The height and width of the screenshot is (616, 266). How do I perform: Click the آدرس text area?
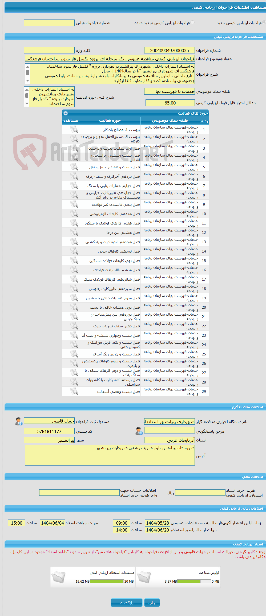(x=110, y=455)
